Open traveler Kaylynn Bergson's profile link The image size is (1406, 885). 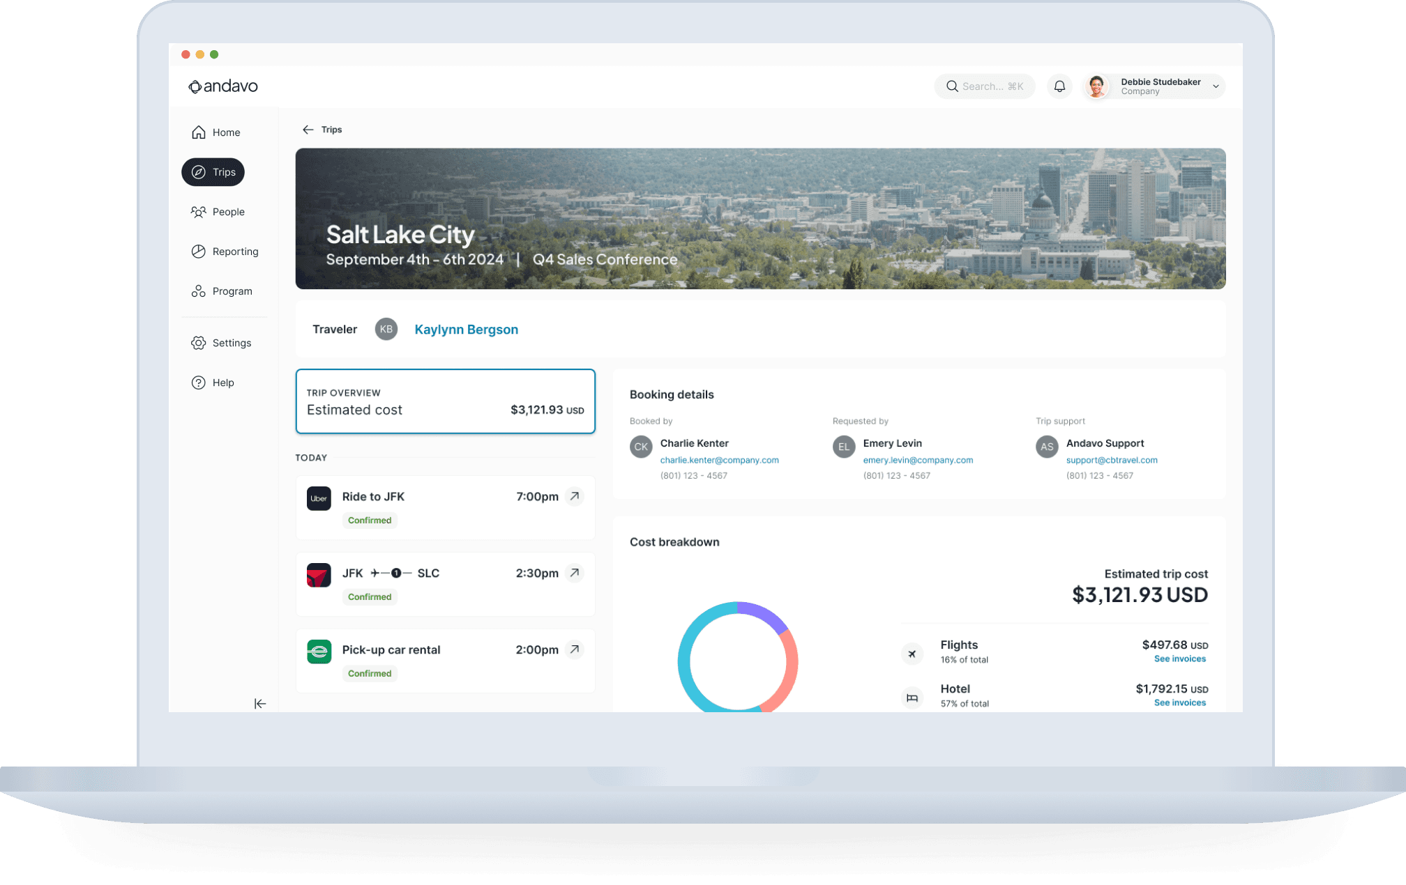(x=466, y=330)
